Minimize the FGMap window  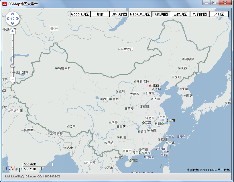(207, 3)
